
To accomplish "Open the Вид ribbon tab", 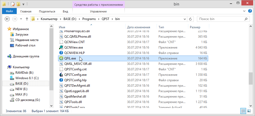I will click(x=65, y=11).
